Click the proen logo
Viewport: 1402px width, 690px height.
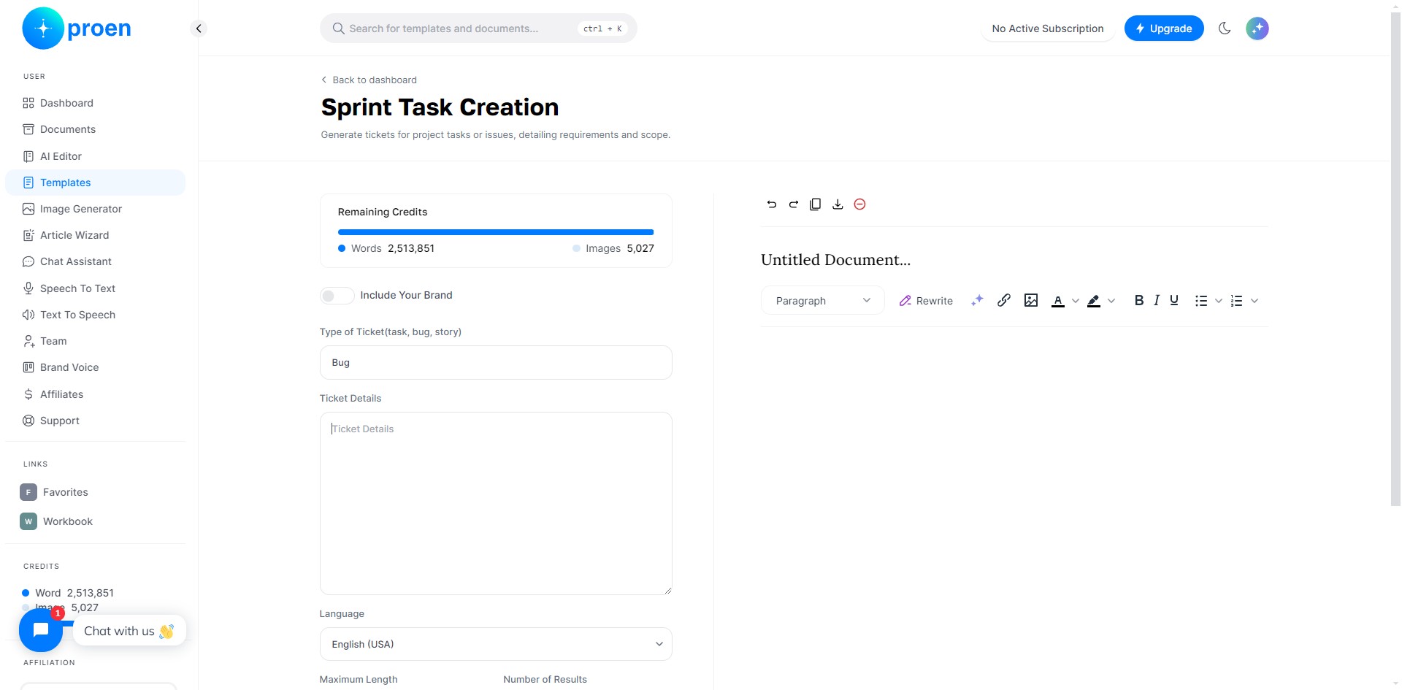point(77,28)
